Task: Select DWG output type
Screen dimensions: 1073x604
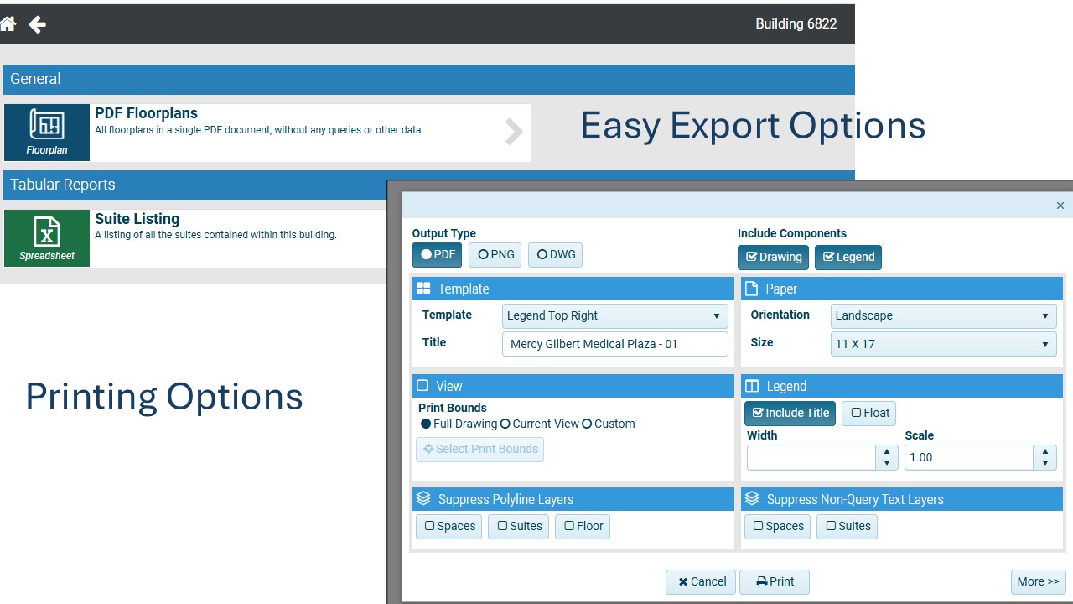Action: 555,255
